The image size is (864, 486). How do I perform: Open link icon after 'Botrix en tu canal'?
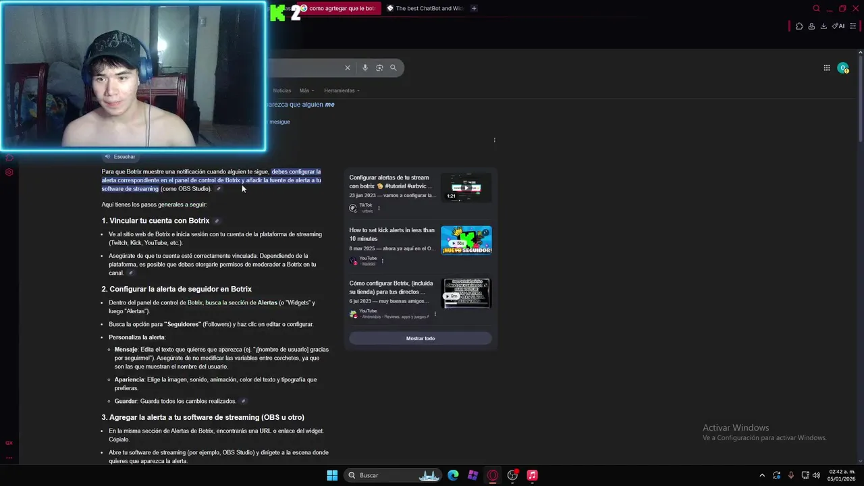click(130, 273)
